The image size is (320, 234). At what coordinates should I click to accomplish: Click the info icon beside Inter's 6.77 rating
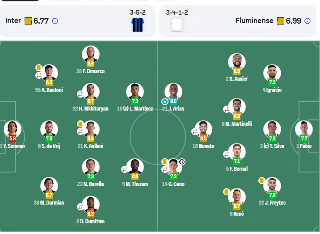tap(55, 21)
